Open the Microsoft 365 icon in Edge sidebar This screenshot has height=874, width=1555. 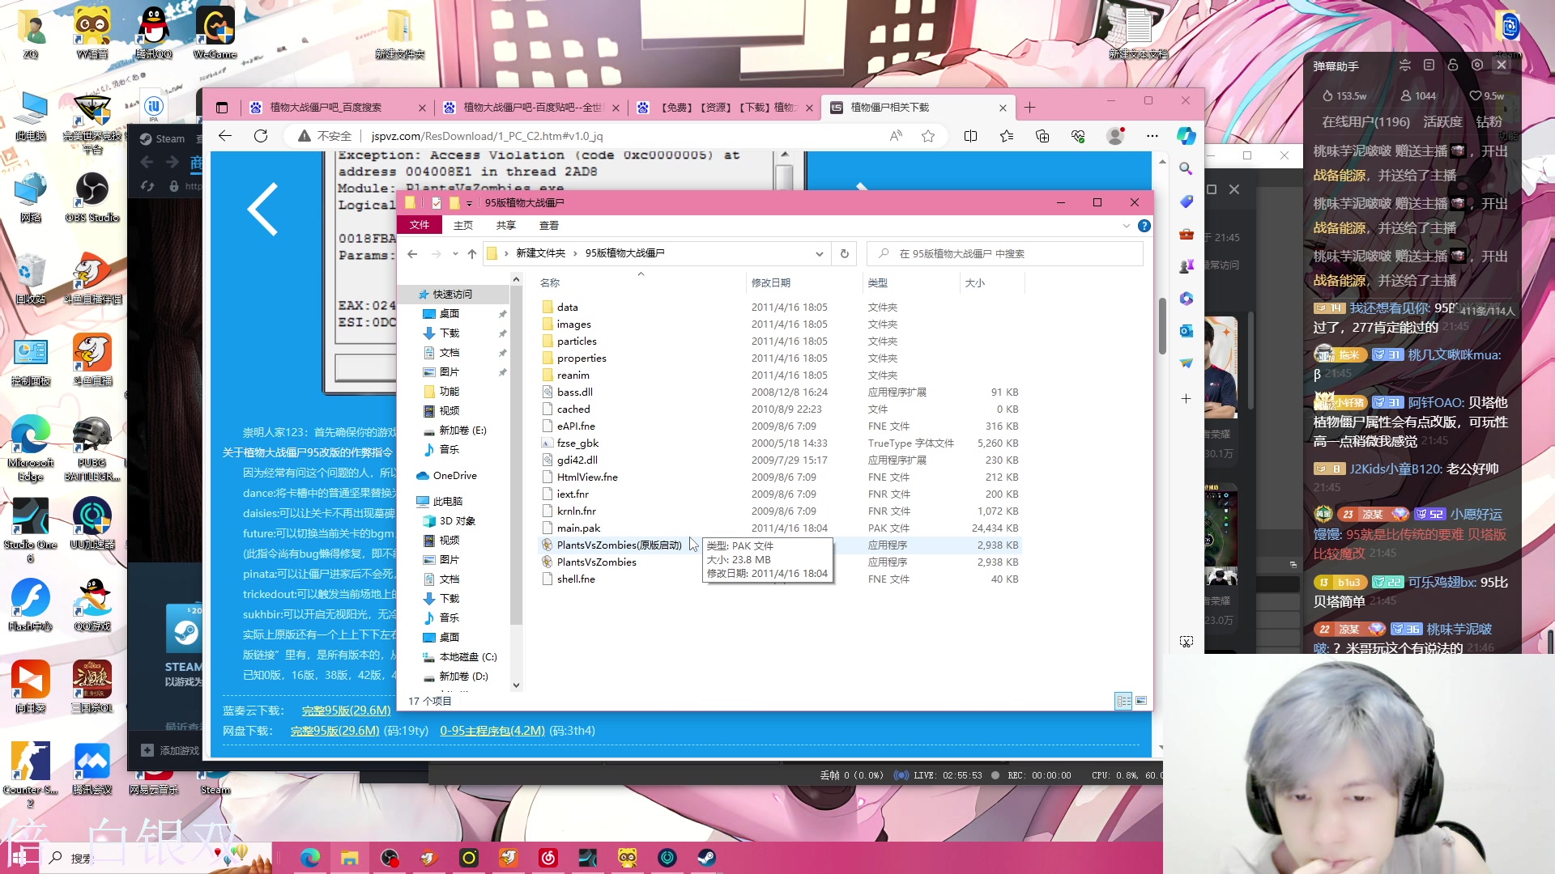[1186, 299]
